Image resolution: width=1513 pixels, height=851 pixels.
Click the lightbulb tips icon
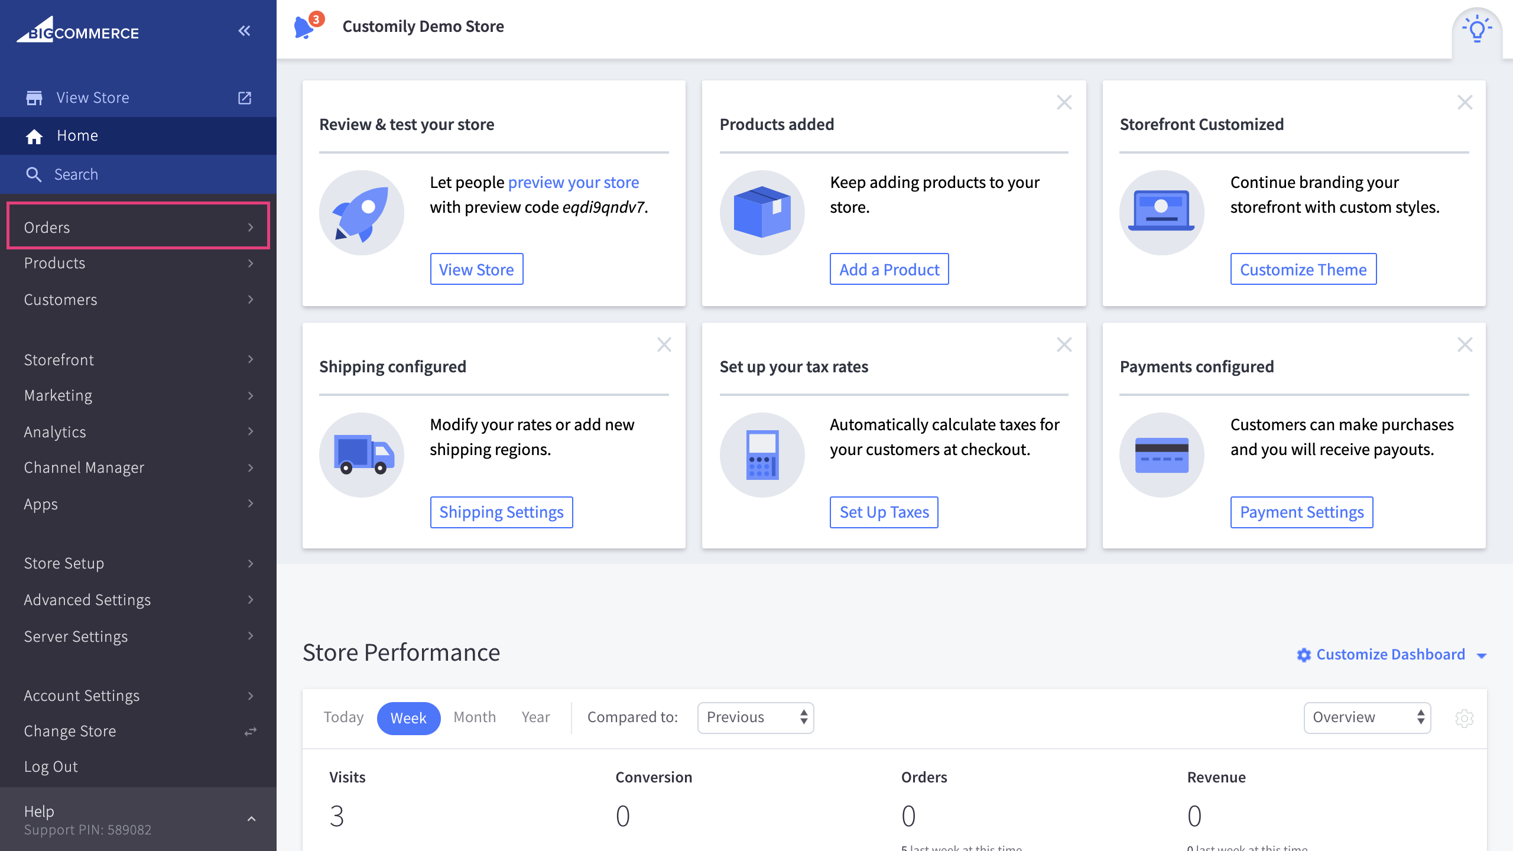click(x=1476, y=30)
